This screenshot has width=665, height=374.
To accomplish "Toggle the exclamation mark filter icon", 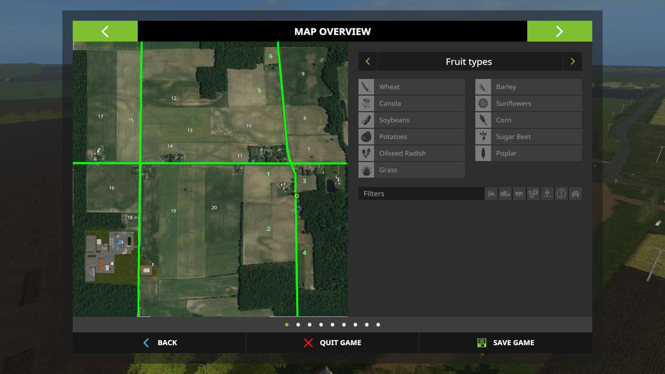I will (x=561, y=194).
